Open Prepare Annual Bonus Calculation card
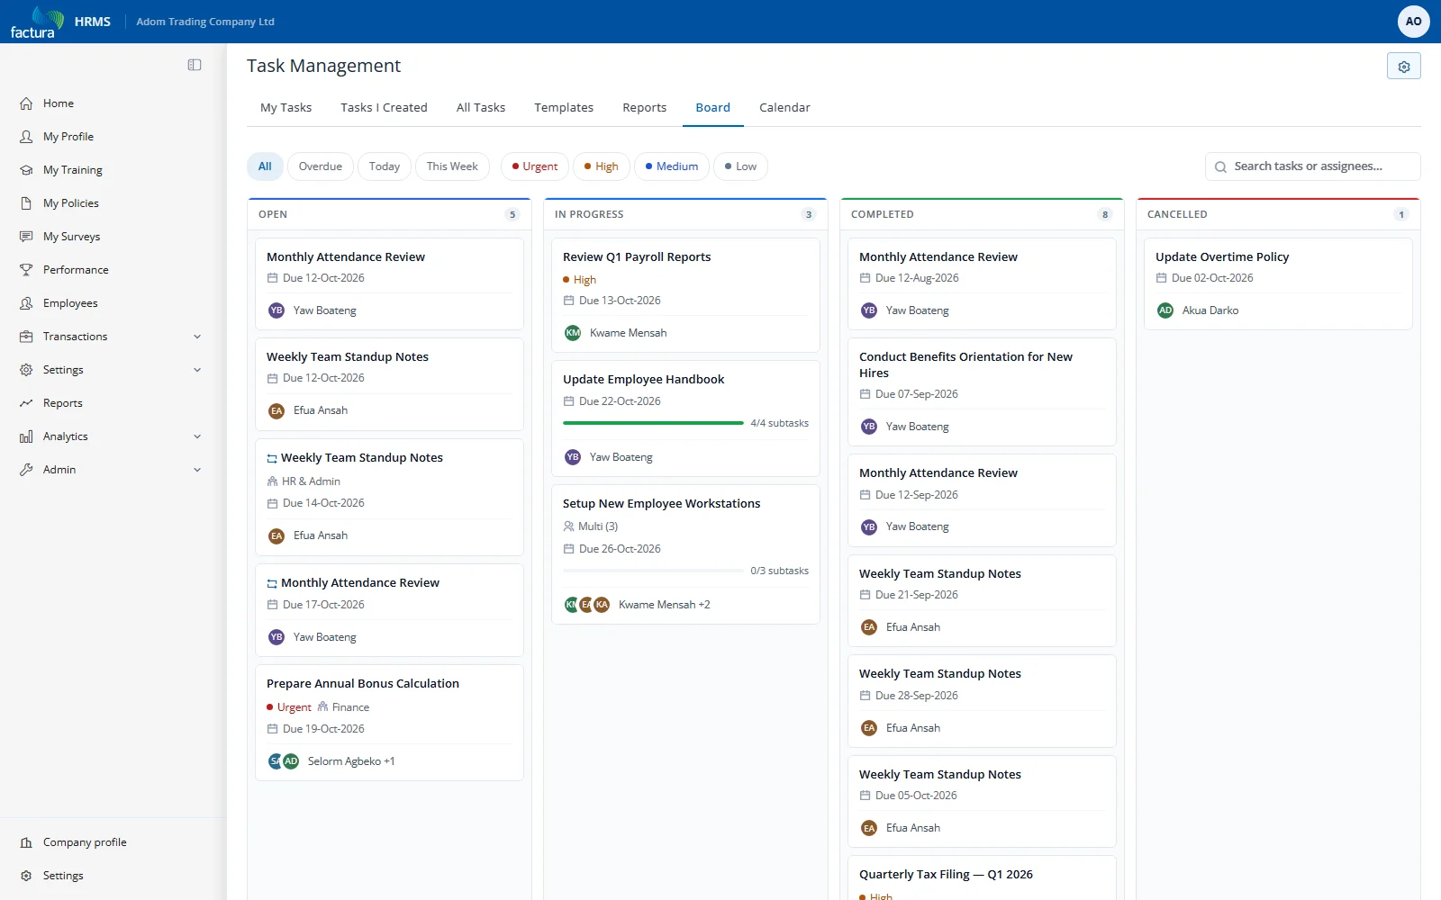This screenshot has height=900, width=1441. tap(389, 723)
